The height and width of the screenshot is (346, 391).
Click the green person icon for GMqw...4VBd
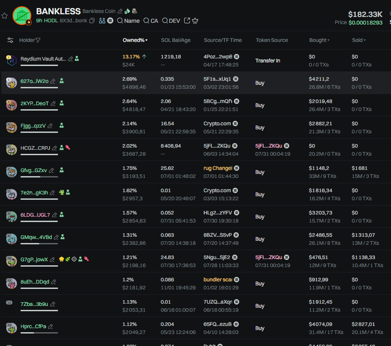click(62, 237)
